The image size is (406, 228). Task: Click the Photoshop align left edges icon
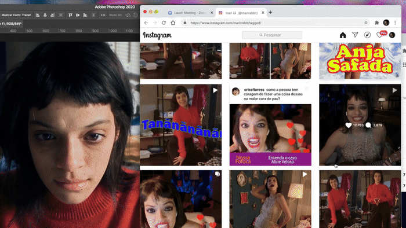pyautogui.click(x=38, y=15)
